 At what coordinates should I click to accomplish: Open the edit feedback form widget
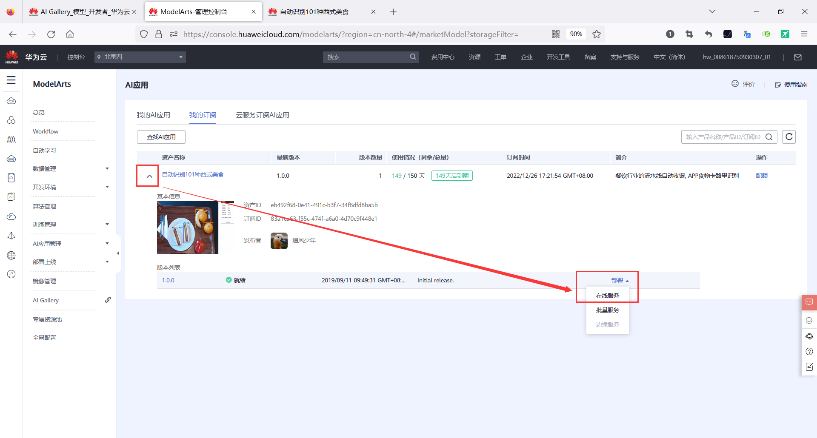(x=809, y=367)
